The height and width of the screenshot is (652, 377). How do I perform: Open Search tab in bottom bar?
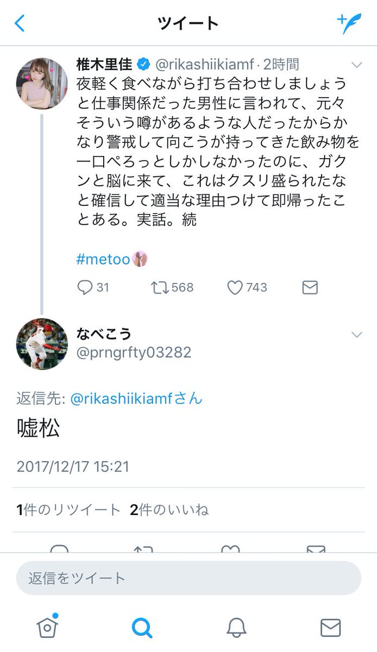coord(142,628)
